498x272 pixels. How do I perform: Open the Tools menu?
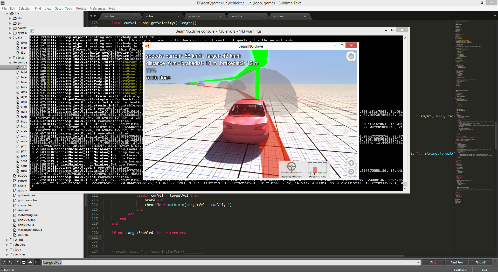[x=69, y=9]
